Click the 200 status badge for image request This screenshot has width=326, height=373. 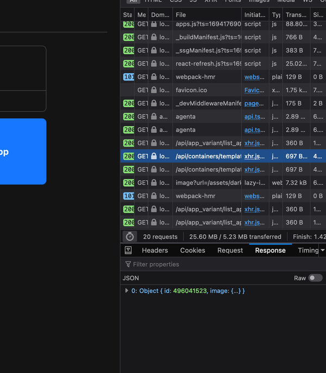128,183
